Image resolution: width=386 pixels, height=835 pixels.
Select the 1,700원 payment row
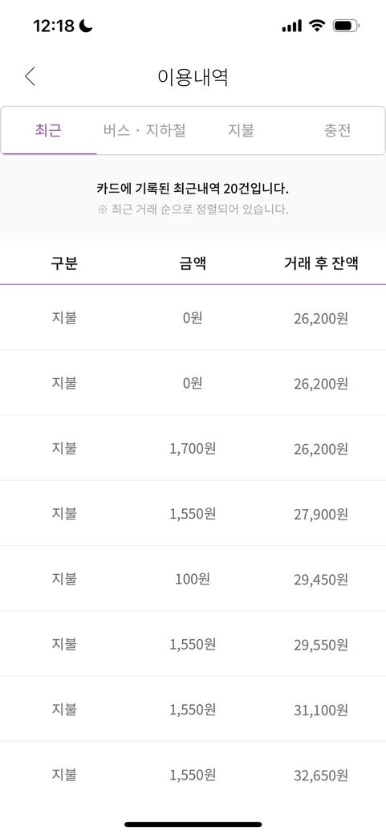pyautogui.click(x=193, y=448)
